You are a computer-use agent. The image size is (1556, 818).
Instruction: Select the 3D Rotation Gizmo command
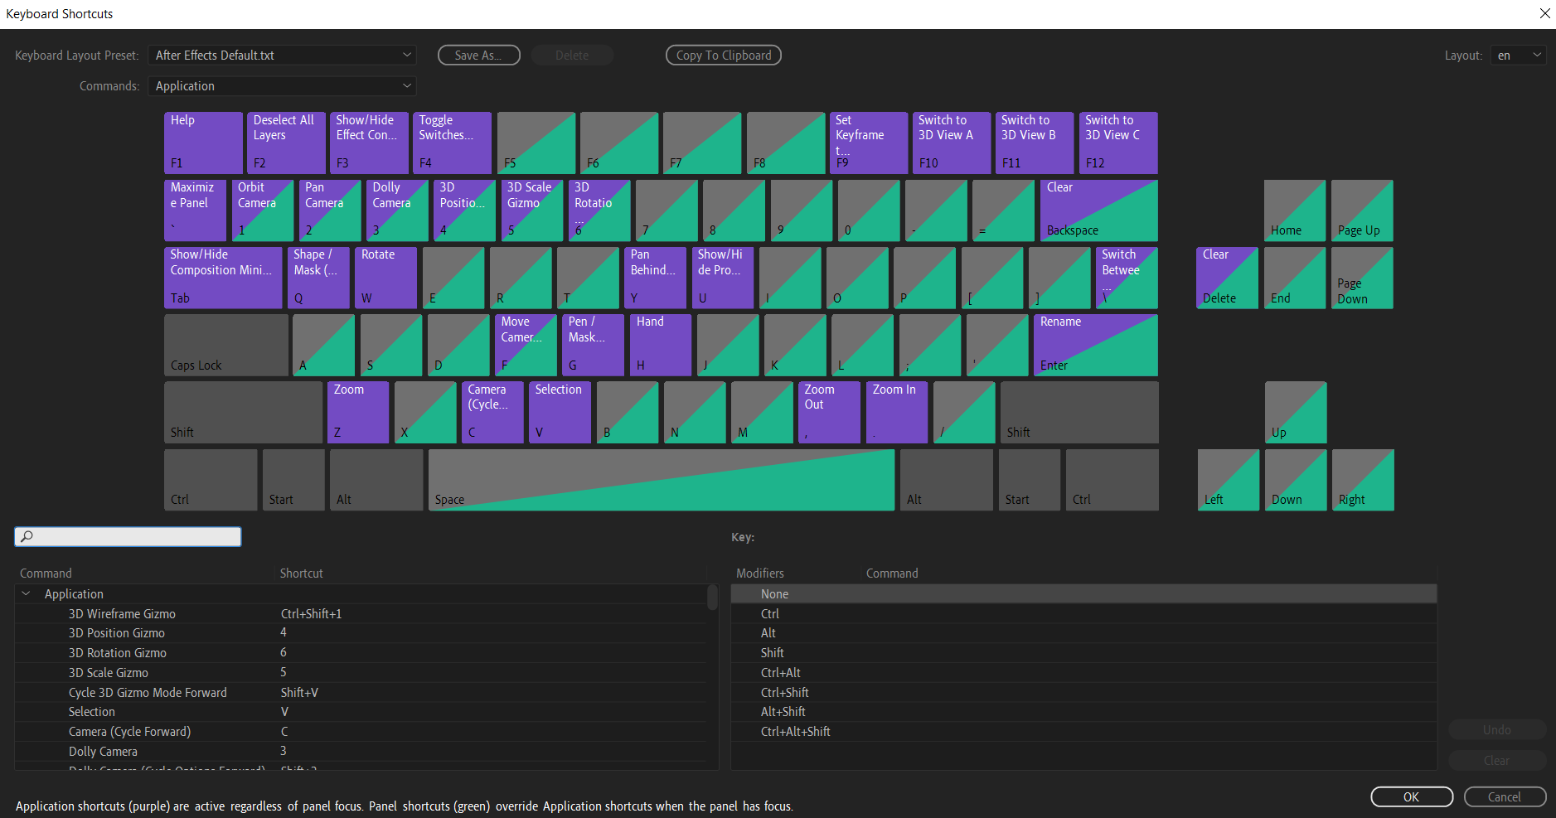(361, 653)
